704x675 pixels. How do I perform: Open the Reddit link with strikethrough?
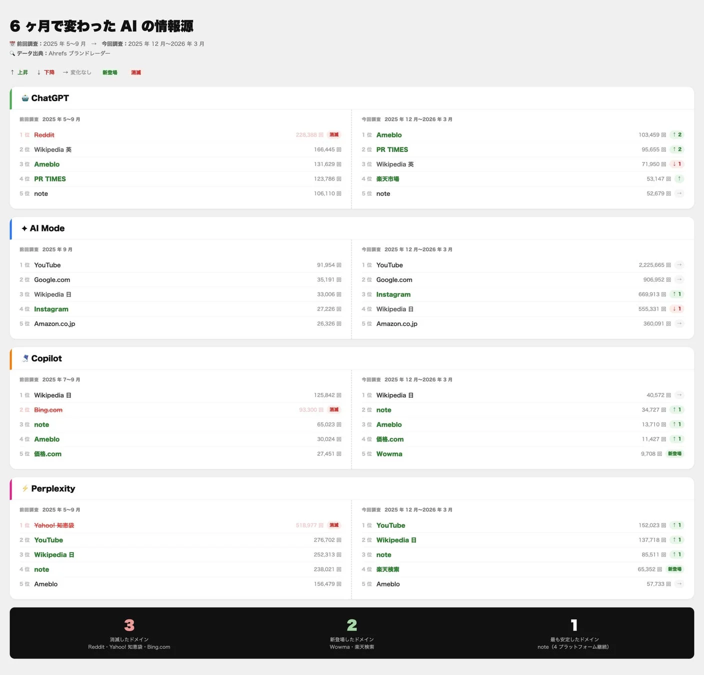click(x=44, y=134)
